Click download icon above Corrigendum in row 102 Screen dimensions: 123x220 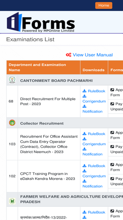[84, 171]
